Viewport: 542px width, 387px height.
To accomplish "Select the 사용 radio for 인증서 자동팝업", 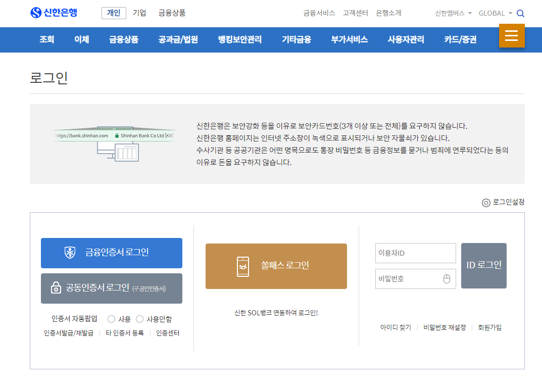I will tap(111, 319).
